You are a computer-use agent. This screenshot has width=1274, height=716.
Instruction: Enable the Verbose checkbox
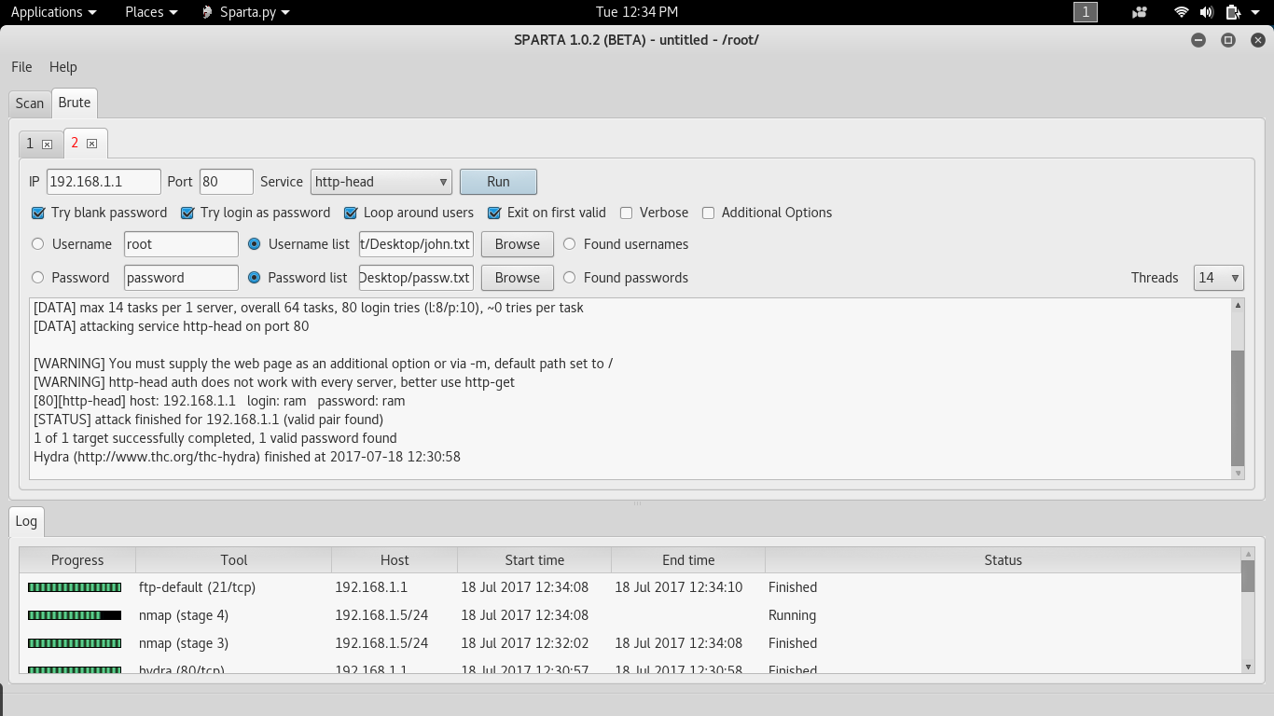[627, 213]
